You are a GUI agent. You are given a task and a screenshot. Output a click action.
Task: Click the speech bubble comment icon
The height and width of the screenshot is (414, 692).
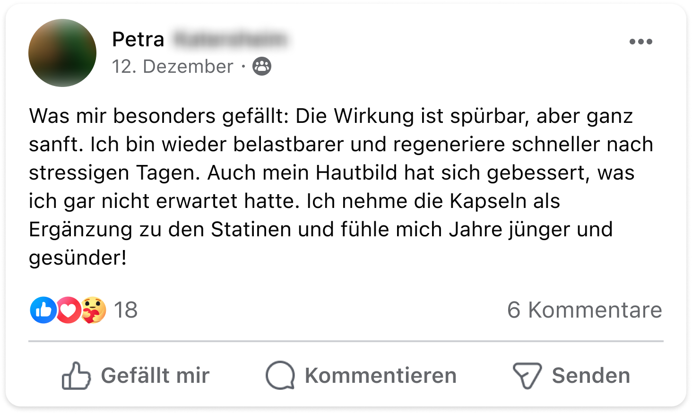point(280,376)
